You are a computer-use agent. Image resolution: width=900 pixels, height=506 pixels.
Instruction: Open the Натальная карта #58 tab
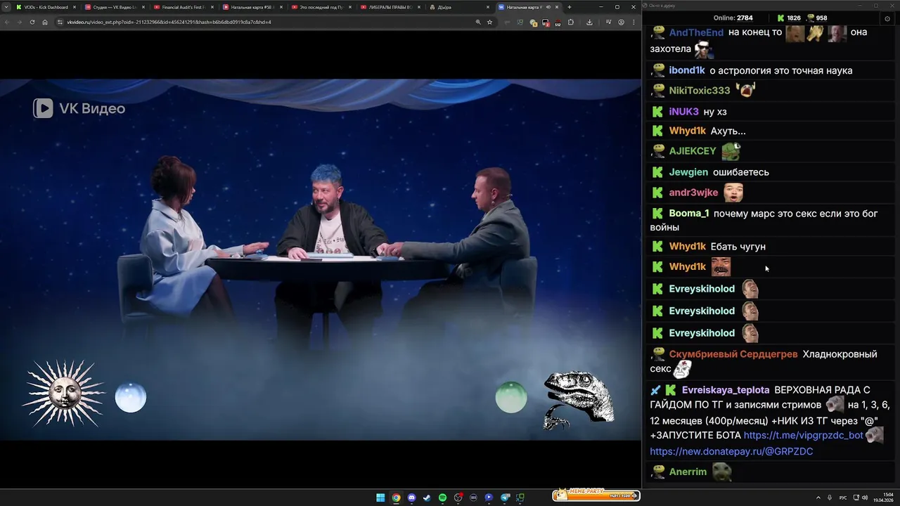click(252, 7)
